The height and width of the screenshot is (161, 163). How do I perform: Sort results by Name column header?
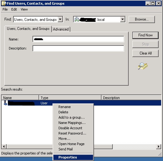tap(20, 98)
